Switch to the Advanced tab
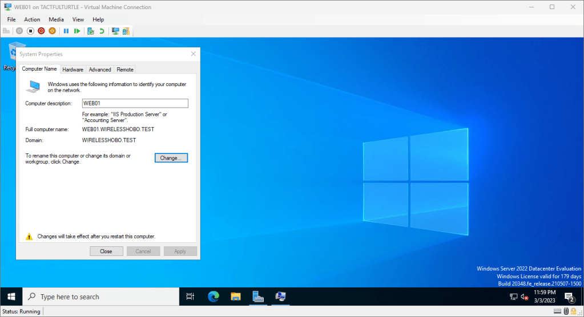This screenshot has width=584, height=317. pos(100,70)
